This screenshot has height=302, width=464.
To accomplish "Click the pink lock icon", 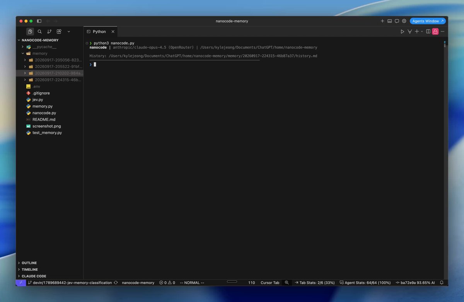I will click(435, 32).
